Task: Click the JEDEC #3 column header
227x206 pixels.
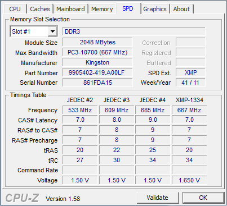Action: [x=117, y=100]
